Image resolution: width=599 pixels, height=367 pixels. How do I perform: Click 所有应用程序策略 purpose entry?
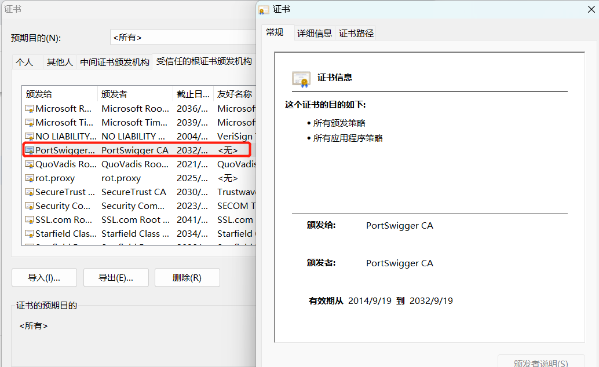(x=348, y=138)
